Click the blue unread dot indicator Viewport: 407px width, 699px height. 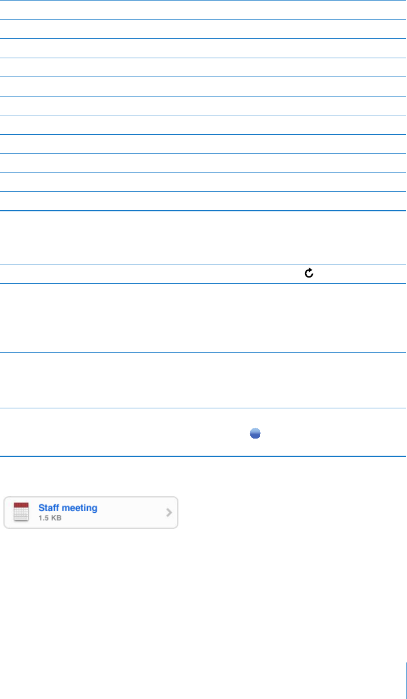click(255, 434)
